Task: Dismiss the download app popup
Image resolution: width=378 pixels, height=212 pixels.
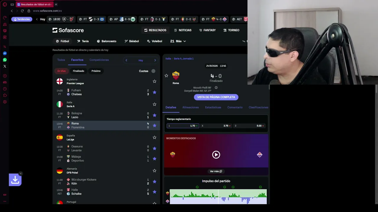Action: coord(20,173)
